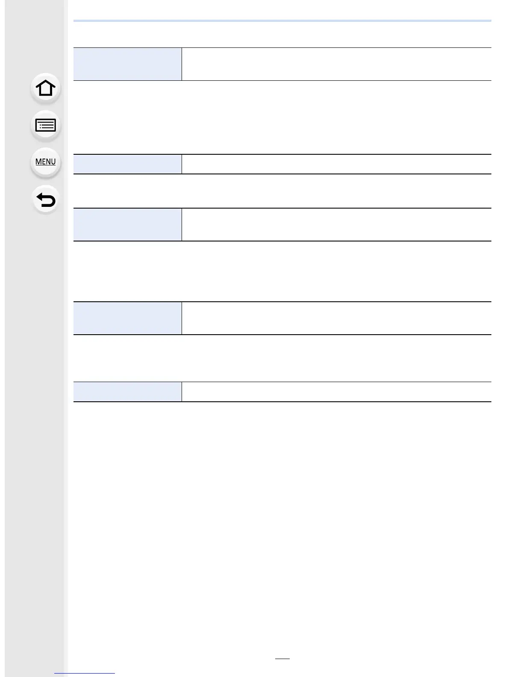This screenshot has width=523, height=677.
Task: Click the white description cell of first table
Action: tap(337, 64)
